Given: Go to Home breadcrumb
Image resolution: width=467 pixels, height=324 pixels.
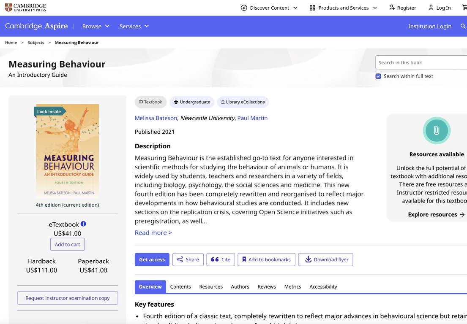Looking at the screenshot, I should (11, 43).
